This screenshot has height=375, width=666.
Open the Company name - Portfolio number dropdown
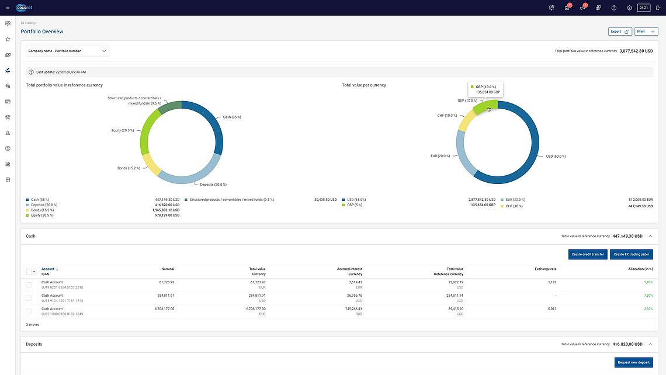pyautogui.click(x=67, y=51)
